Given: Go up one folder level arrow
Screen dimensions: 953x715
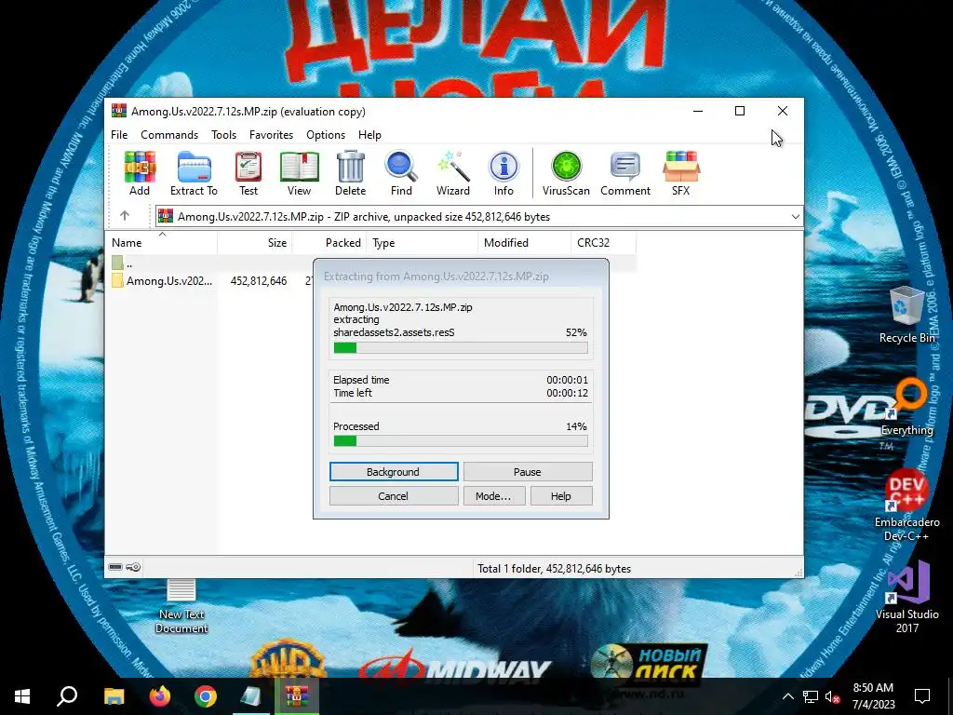Looking at the screenshot, I should (125, 216).
